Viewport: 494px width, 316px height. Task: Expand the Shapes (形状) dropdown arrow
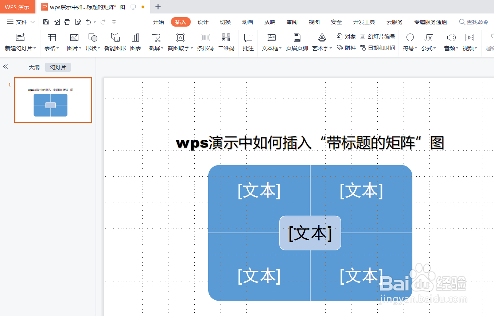coord(99,48)
